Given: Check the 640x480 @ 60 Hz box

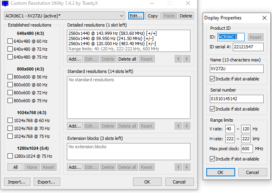Looking at the screenshot, I should (10, 41).
